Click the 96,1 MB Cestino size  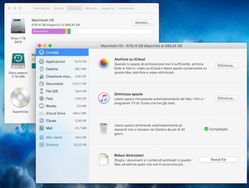pos(80,69)
